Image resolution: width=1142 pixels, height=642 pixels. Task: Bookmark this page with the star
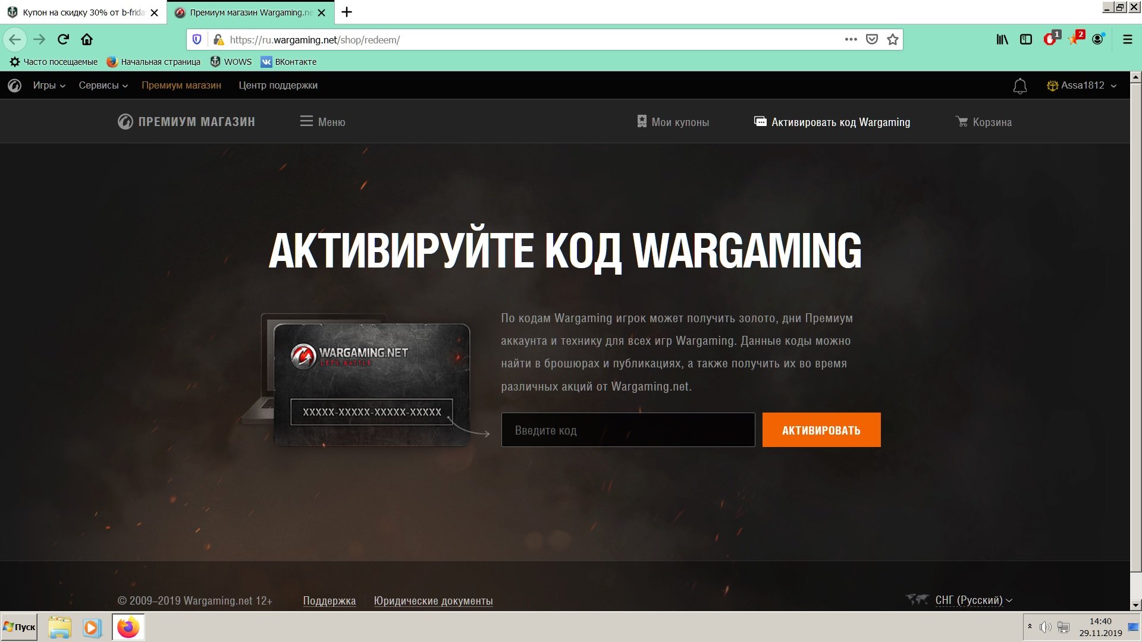[x=893, y=40]
